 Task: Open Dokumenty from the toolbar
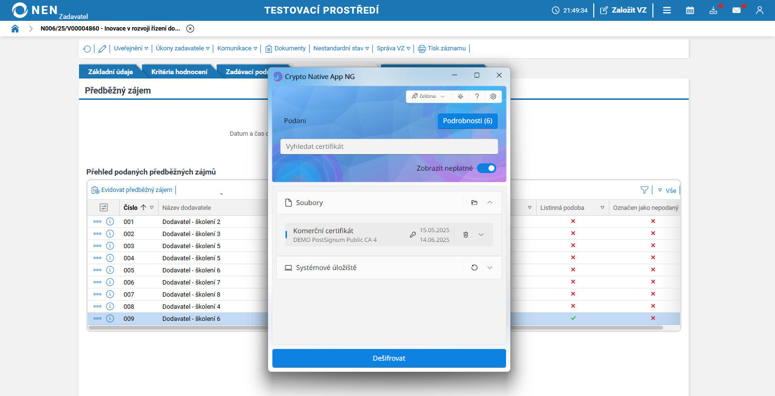point(285,48)
